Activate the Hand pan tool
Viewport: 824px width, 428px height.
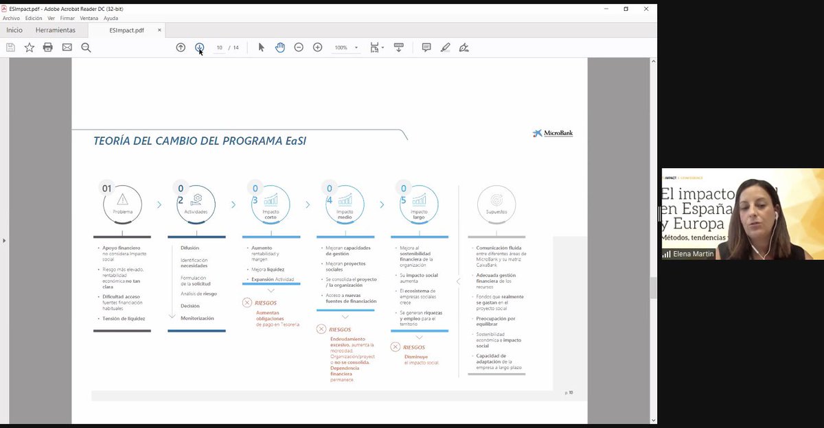[x=280, y=47]
